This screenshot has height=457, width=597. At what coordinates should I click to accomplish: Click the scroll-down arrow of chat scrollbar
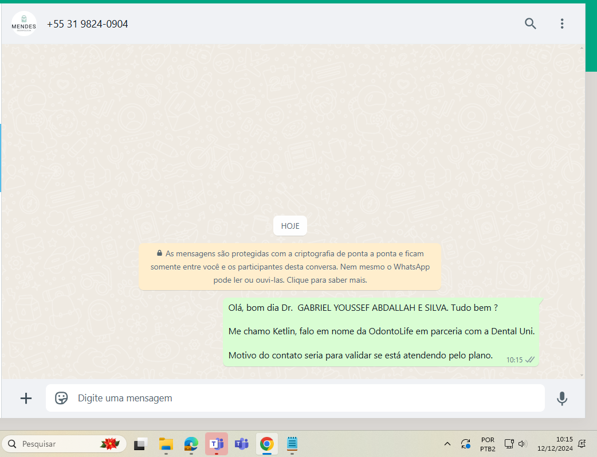pos(582,375)
